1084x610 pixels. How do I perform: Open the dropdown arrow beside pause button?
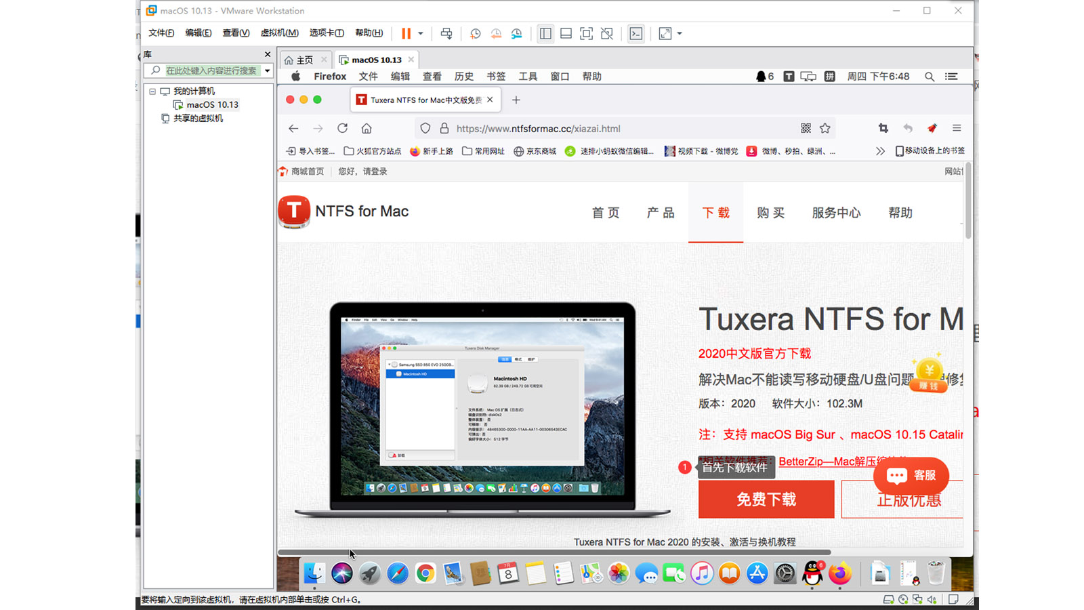point(421,33)
